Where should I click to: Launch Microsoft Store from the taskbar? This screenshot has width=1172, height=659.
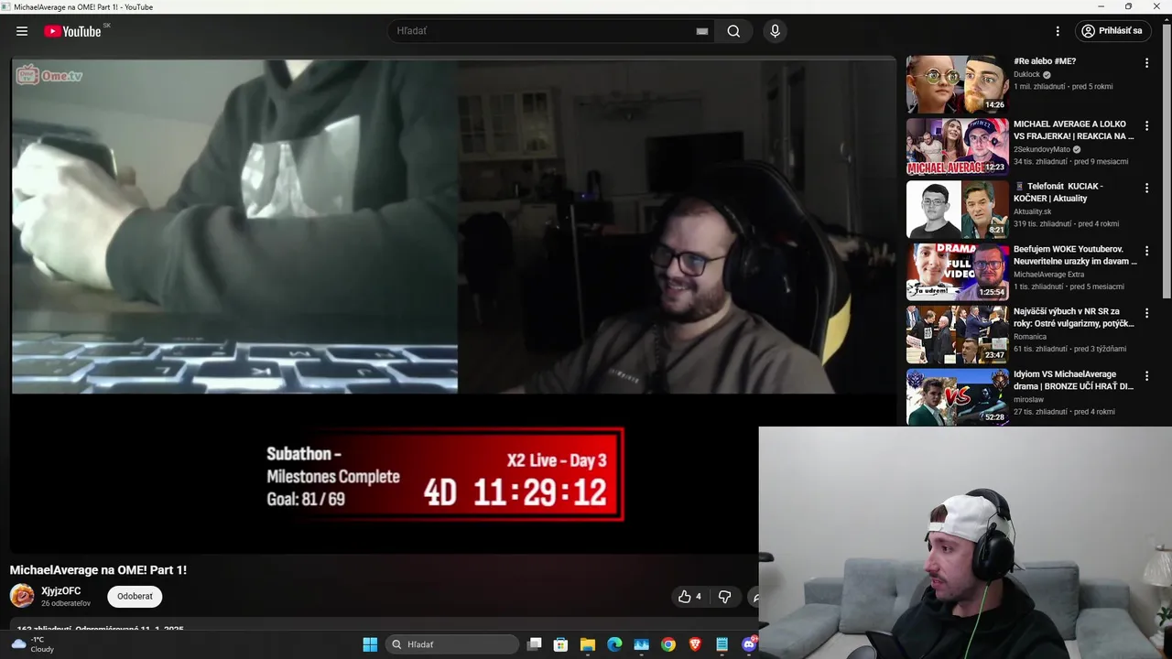(x=561, y=644)
